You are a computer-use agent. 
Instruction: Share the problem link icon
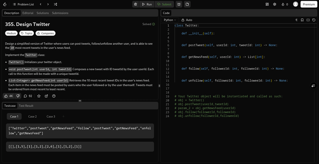click(46, 96)
